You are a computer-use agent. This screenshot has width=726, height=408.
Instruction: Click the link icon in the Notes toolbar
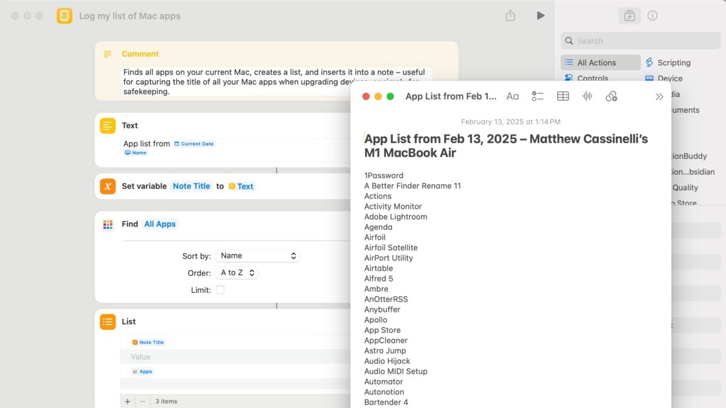(x=611, y=96)
